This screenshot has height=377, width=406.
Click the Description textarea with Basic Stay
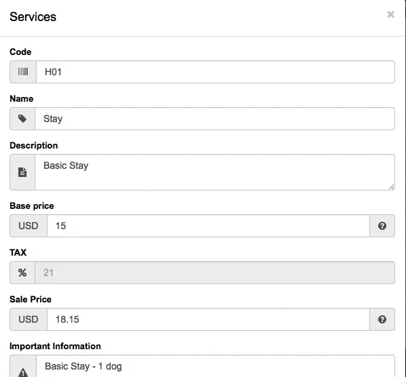[215, 172]
